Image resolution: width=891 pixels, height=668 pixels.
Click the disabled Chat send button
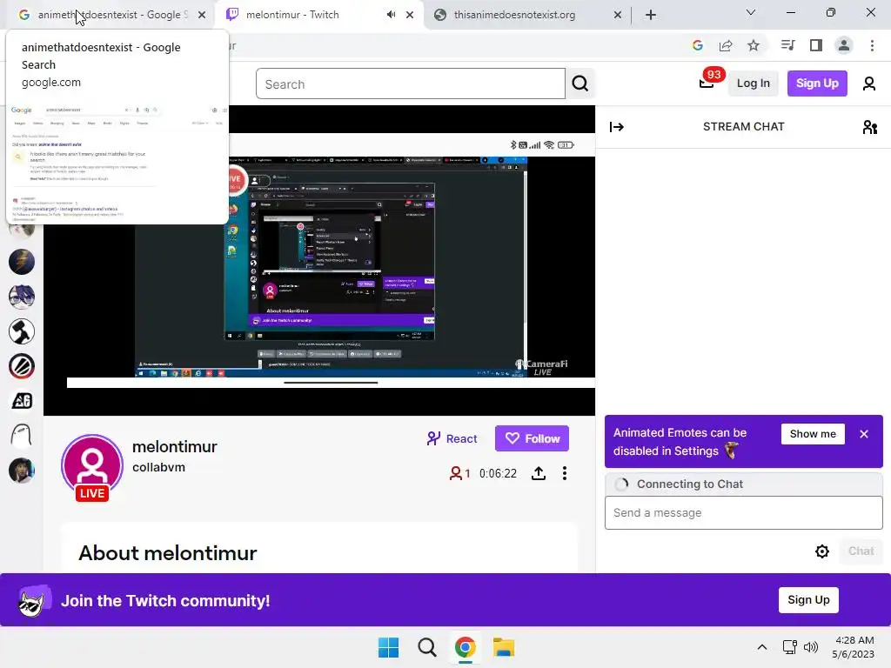coord(861,551)
